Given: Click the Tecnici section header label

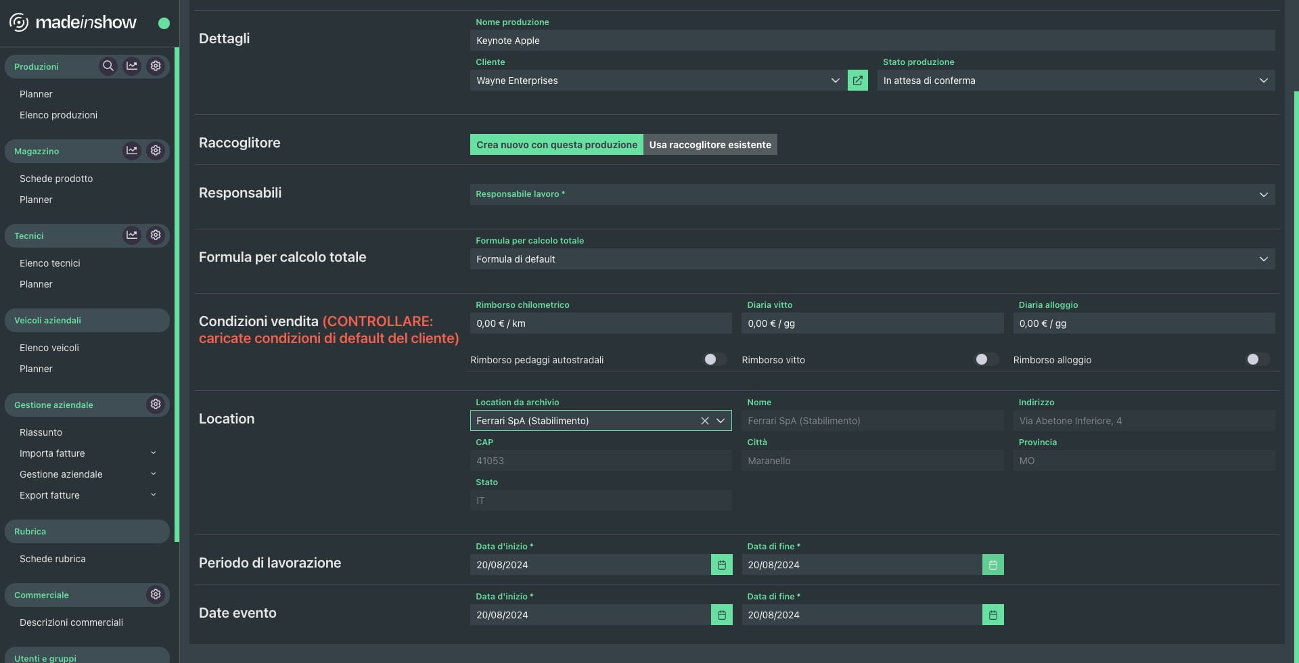Looking at the screenshot, I should click(x=29, y=235).
